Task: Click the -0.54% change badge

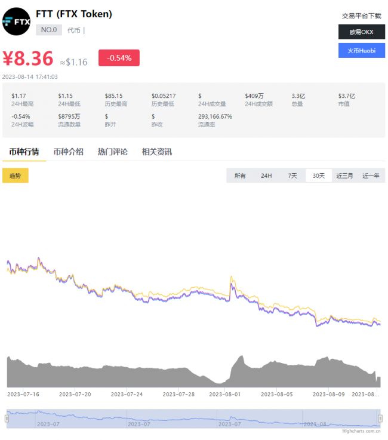Action: (119, 58)
